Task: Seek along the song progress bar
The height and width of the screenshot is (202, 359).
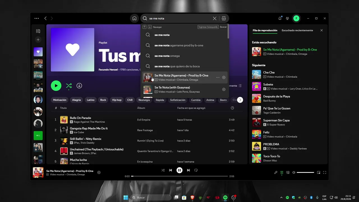Action: pos(179,176)
